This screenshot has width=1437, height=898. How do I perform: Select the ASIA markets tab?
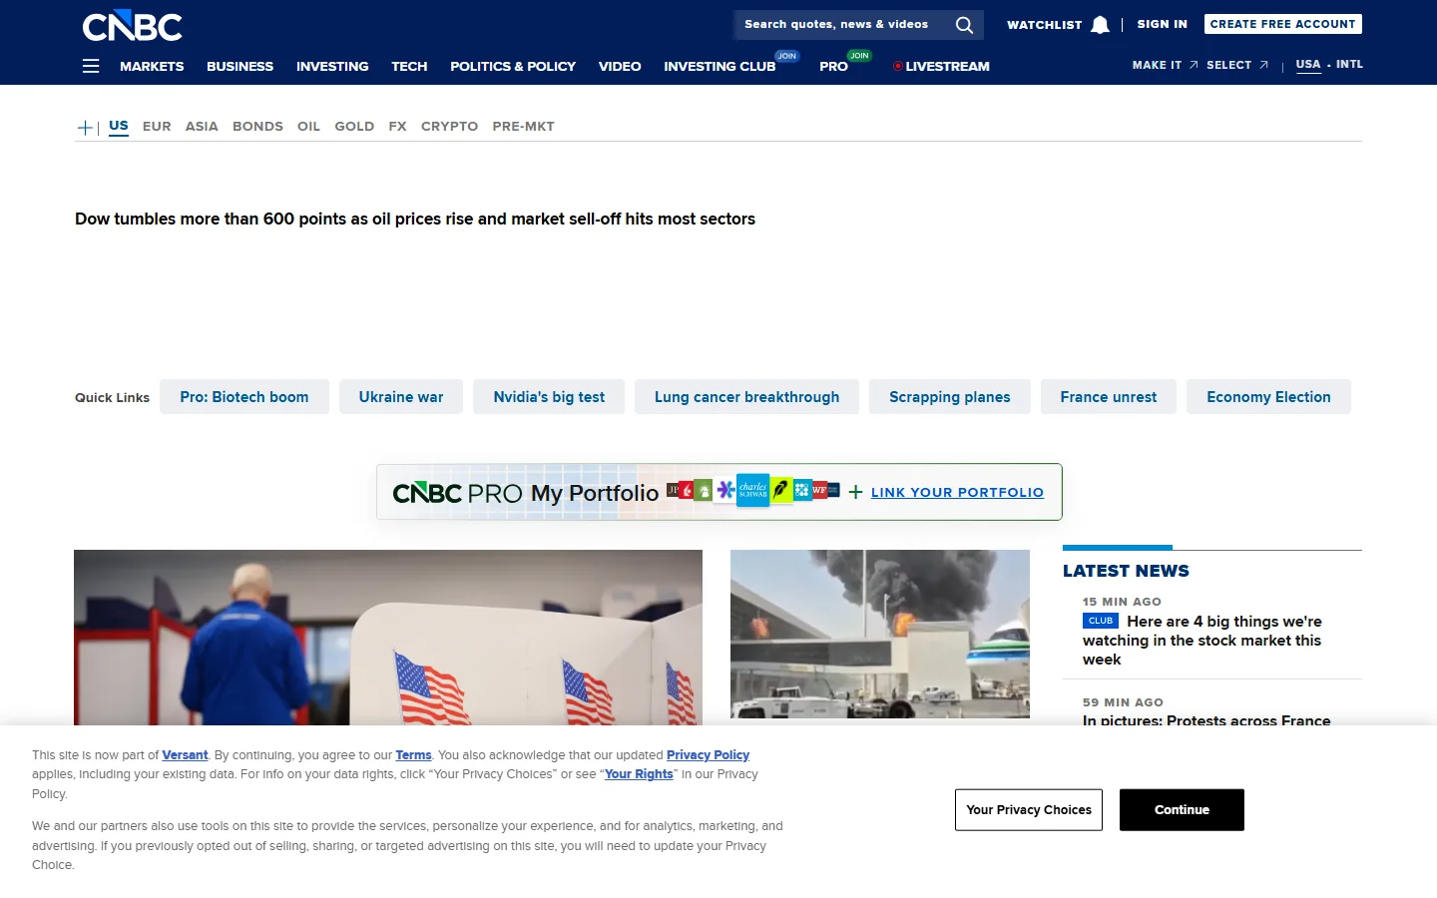tap(202, 127)
